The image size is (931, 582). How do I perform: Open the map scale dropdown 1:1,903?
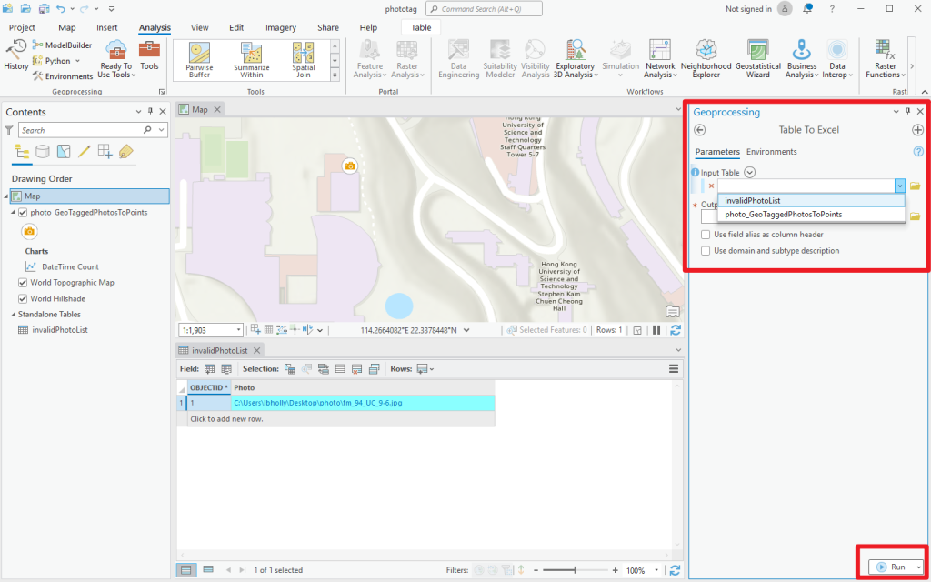coord(239,330)
